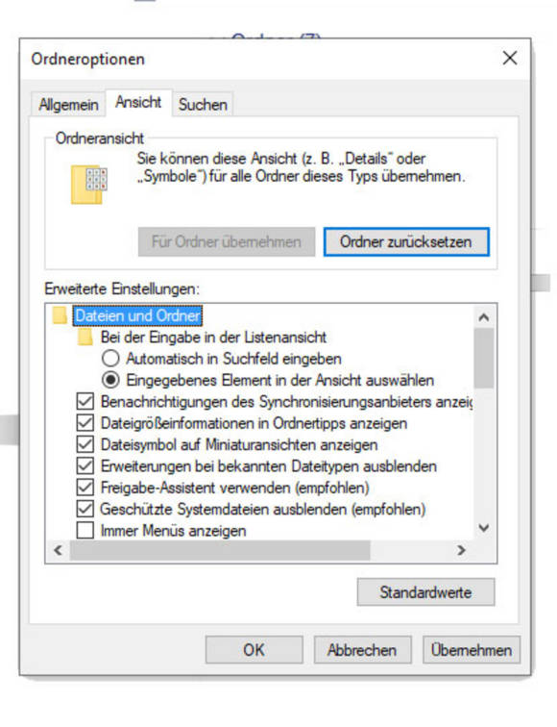The image size is (557, 727).
Task: Confirm the dialog with OK
Action: 254,649
